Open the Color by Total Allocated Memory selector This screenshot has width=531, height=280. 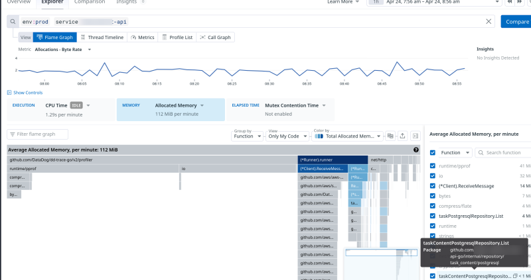pos(346,136)
